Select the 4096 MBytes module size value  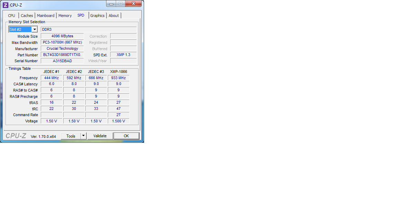[x=62, y=36]
